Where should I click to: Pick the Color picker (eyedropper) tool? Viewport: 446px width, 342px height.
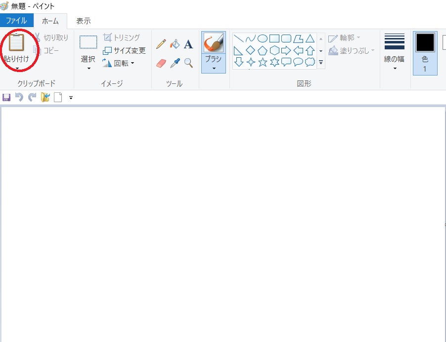point(175,62)
